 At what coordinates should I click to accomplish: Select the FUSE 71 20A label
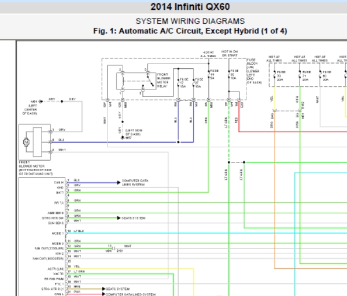point(307,76)
